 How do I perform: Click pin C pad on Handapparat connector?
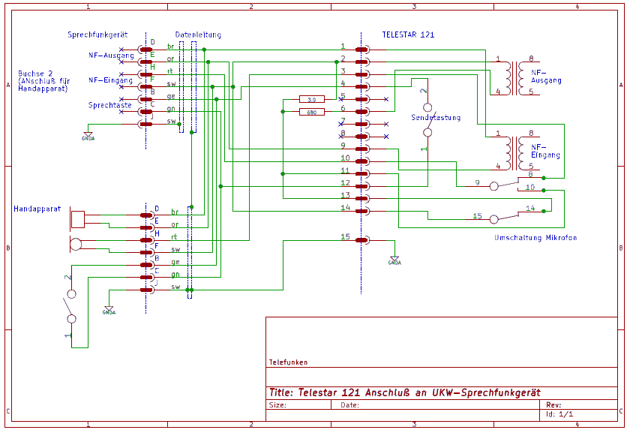147,278
